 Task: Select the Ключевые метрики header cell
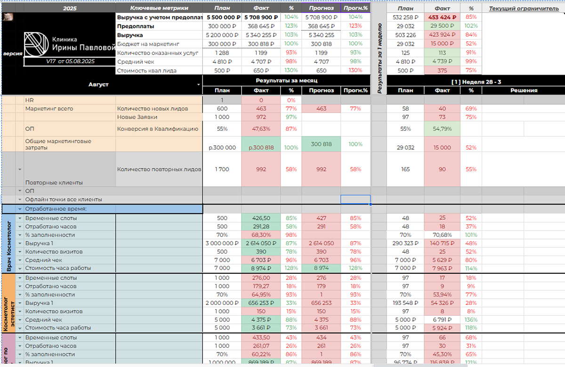[159, 8]
